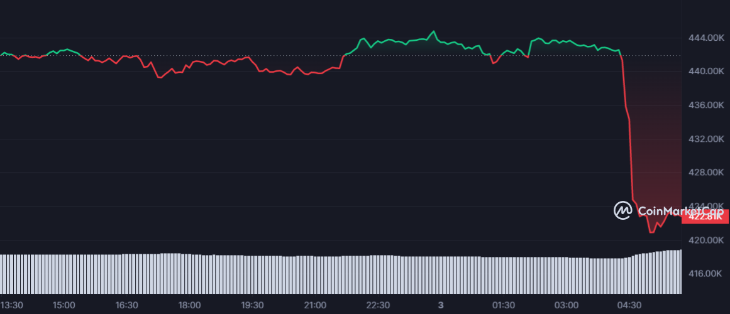The height and width of the screenshot is (314, 730).
Task: Click the red 422.81K current price tag
Action: (705, 217)
